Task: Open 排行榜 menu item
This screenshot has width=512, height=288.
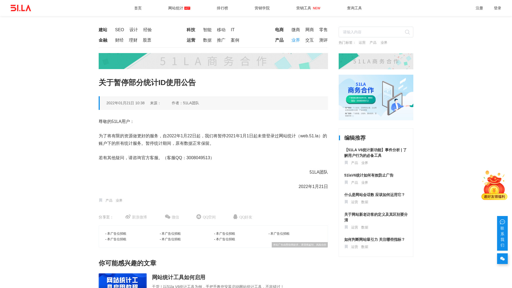Action: pos(222,8)
